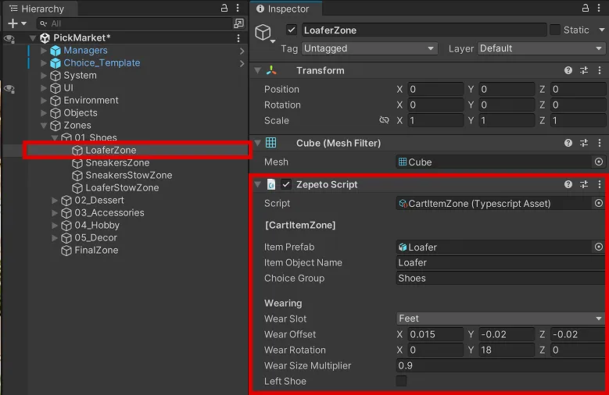The width and height of the screenshot is (609, 395).
Task: Expand the 02_Dessert zone
Action: (55, 201)
